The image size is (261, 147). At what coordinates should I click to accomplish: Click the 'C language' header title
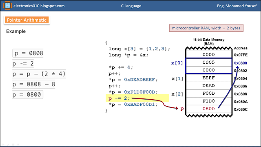131,6
